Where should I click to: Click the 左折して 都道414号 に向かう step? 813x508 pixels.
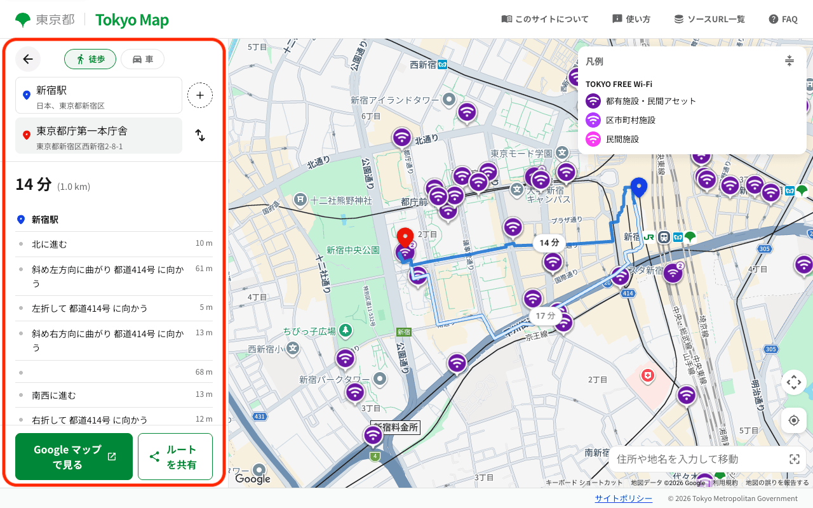[x=114, y=308]
